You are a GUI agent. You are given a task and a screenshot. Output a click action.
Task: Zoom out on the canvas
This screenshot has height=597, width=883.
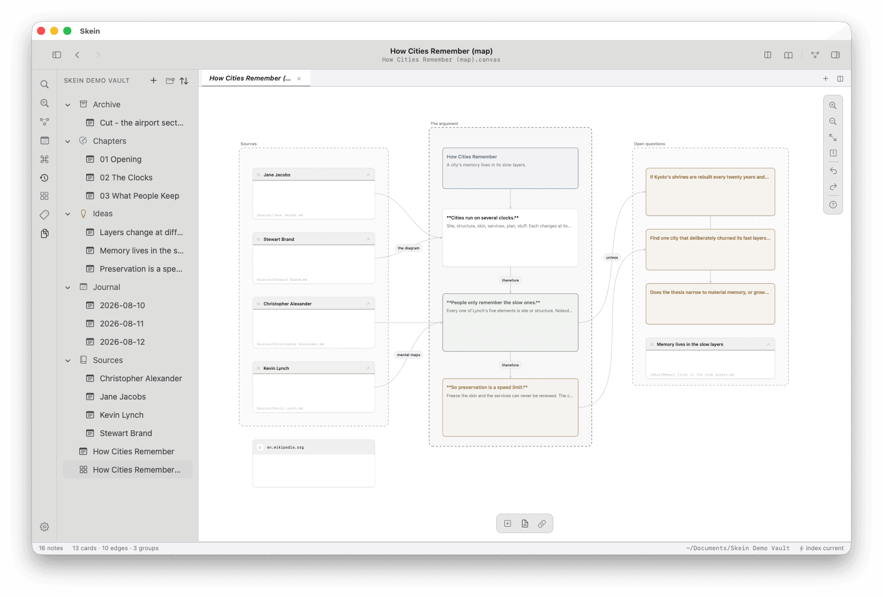tap(833, 122)
